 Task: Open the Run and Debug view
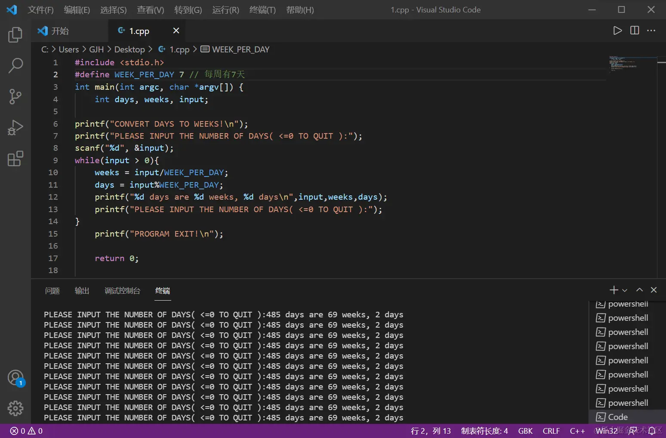tap(15, 128)
